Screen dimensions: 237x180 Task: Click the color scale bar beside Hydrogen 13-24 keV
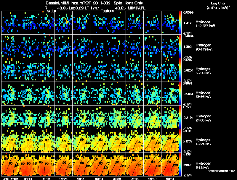pyautogui.click(x=180, y=141)
